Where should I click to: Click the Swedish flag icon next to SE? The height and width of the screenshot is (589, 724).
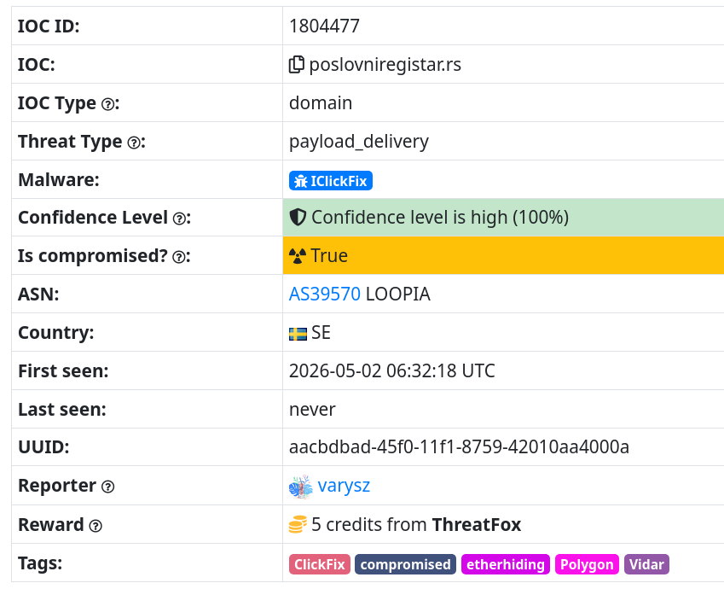pos(298,334)
